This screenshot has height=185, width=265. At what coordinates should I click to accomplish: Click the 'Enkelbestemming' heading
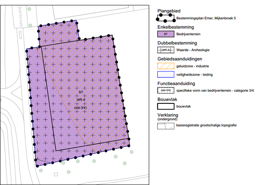pyautogui.click(x=176, y=27)
